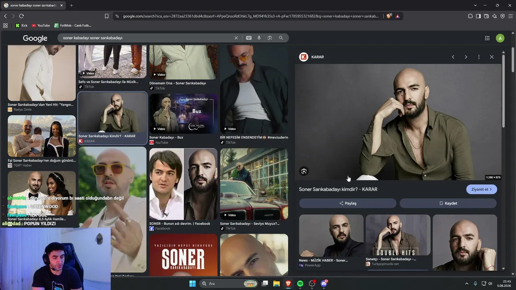The width and height of the screenshot is (516, 290).
Task: Open the FotMob bookmark
Action: (73, 25)
